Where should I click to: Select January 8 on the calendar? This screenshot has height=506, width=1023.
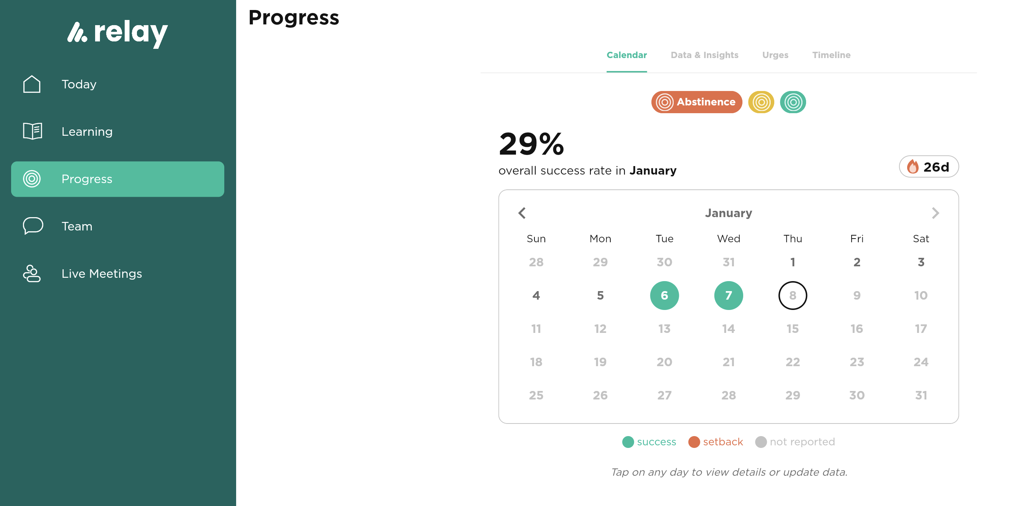point(793,295)
